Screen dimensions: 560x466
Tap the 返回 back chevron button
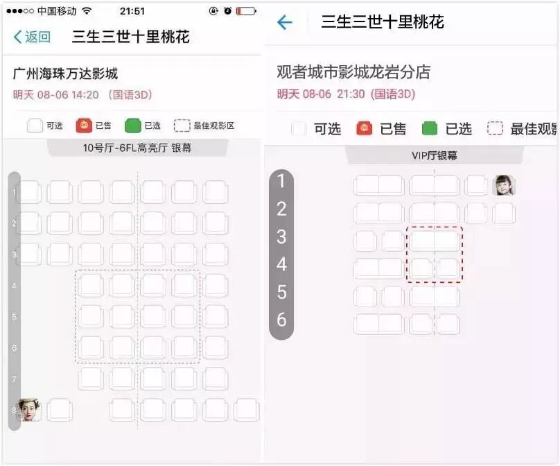tap(32, 37)
